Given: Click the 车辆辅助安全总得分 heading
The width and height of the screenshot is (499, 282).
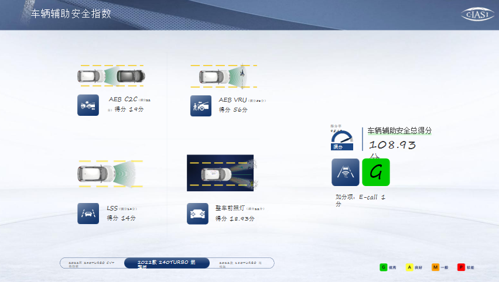Looking at the screenshot, I should [399, 130].
